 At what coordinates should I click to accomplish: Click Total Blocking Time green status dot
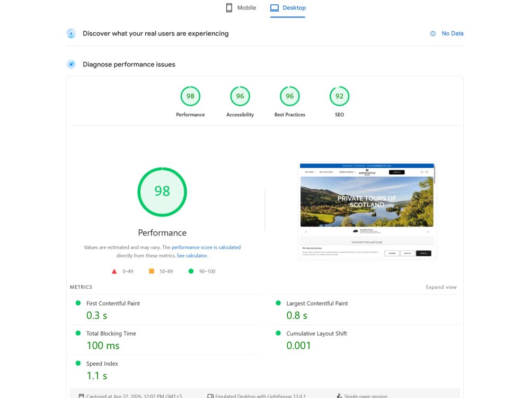(78, 333)
